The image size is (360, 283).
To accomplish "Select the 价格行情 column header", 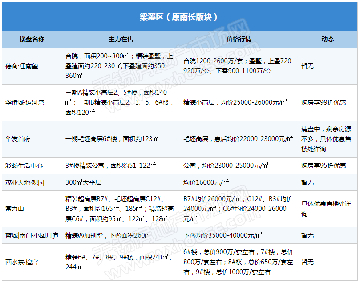I will pyautogui.click(x=239, y=39).
